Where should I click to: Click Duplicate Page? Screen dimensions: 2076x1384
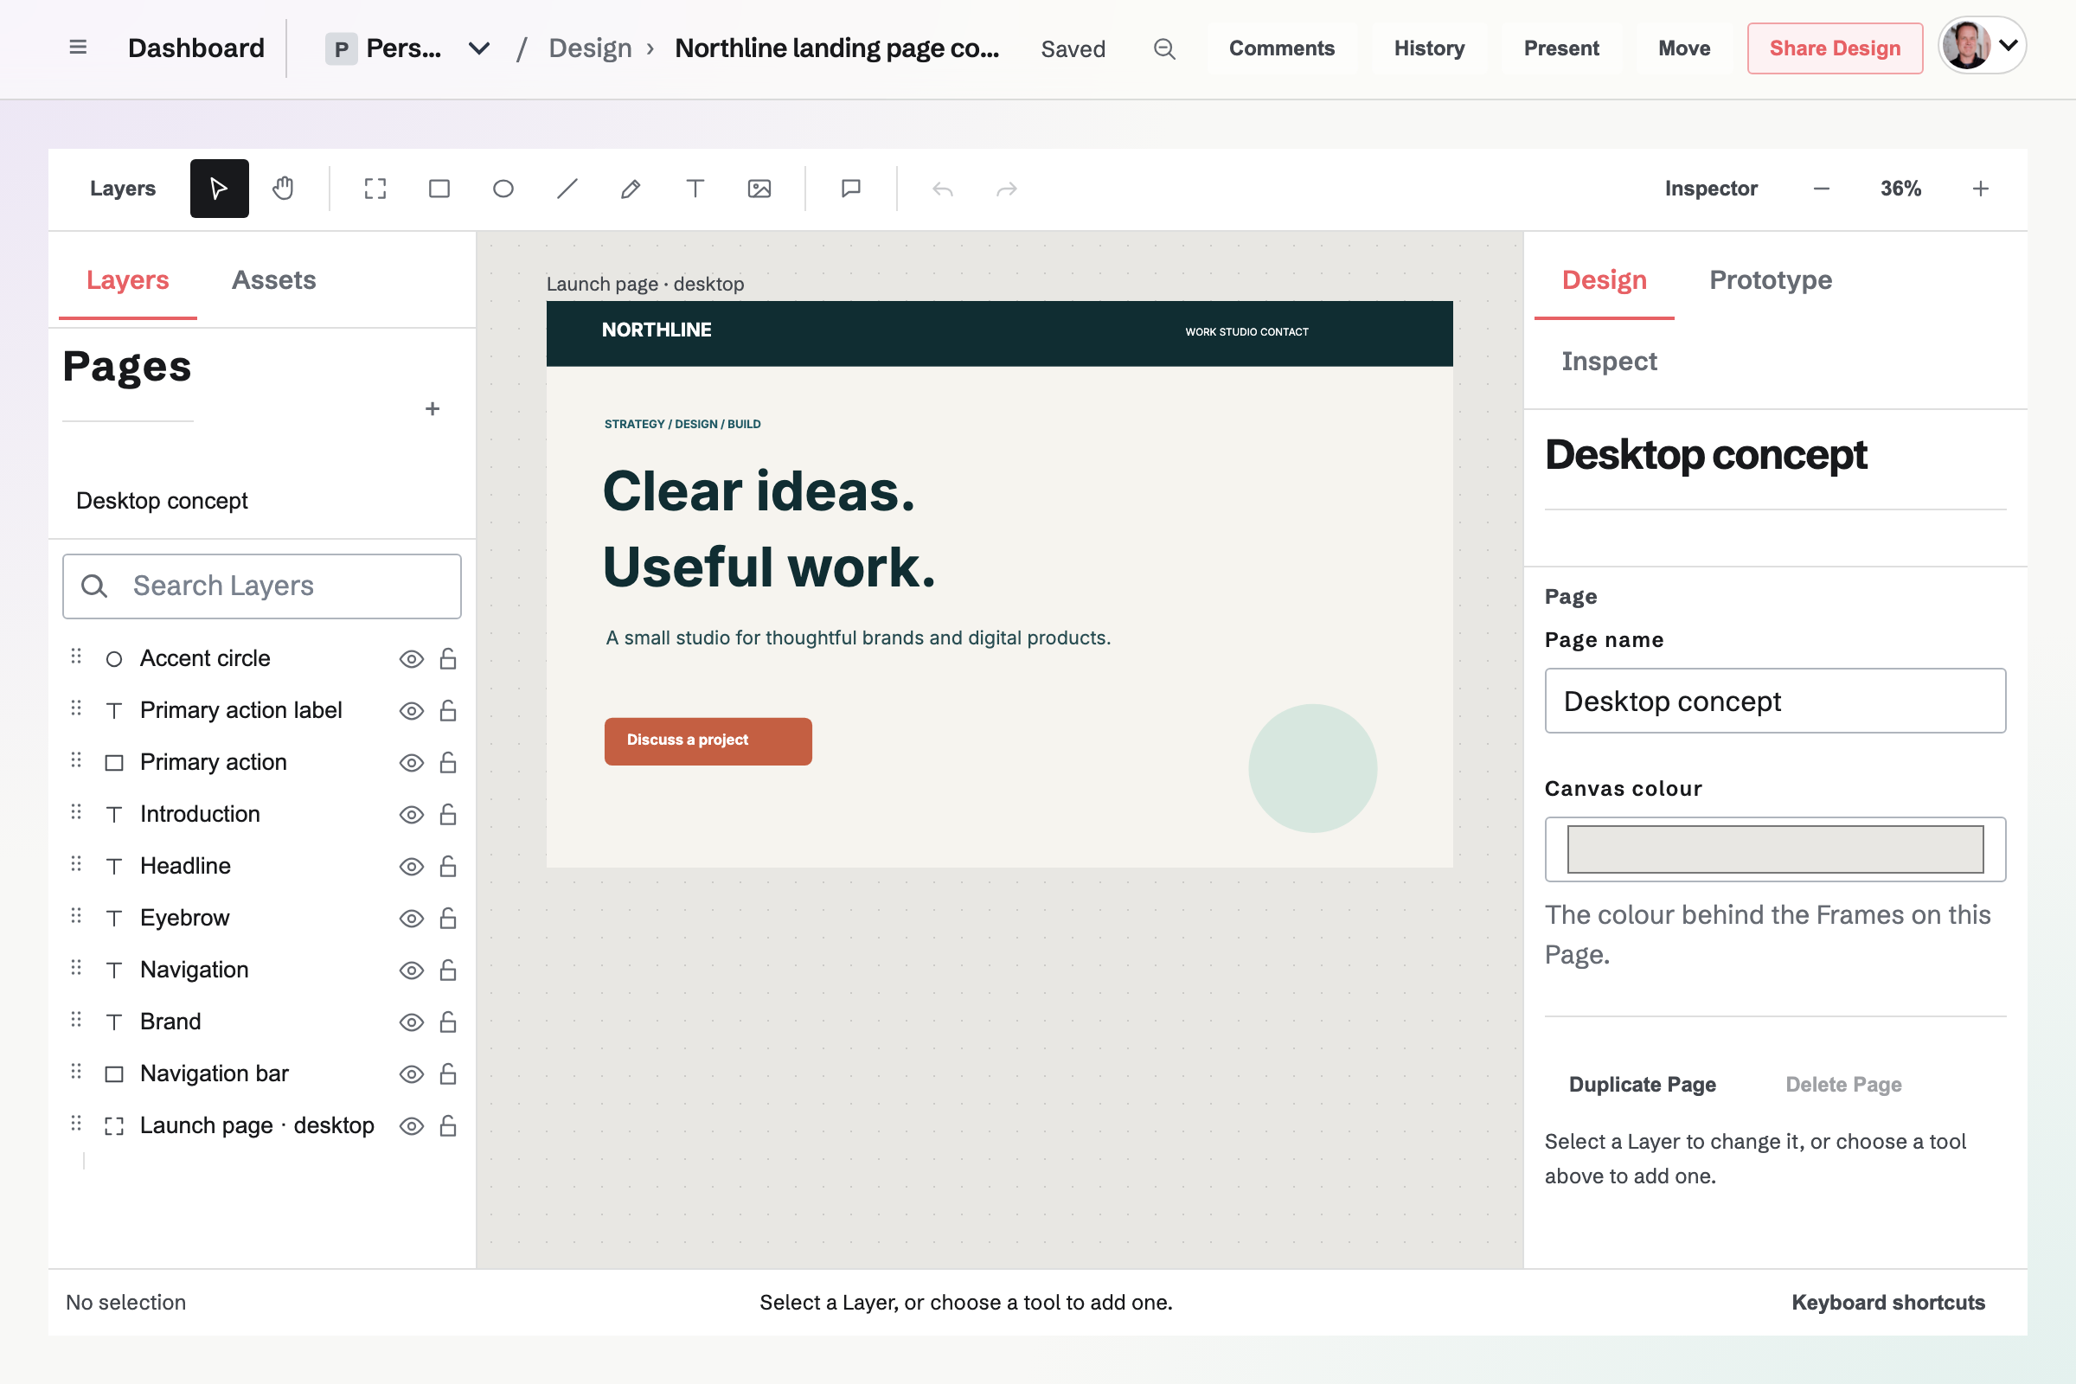(x=1642, y=1084)
